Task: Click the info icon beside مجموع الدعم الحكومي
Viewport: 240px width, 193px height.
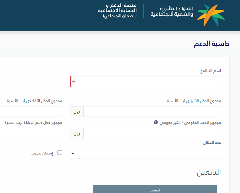Action: coord(156,123)
